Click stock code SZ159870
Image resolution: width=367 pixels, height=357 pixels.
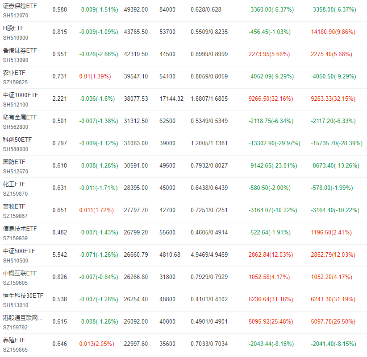(15, 194)
